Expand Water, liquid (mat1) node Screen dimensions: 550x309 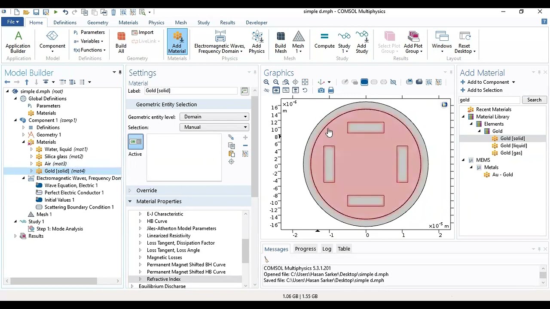pyautogui.click(x=31, y=149)
